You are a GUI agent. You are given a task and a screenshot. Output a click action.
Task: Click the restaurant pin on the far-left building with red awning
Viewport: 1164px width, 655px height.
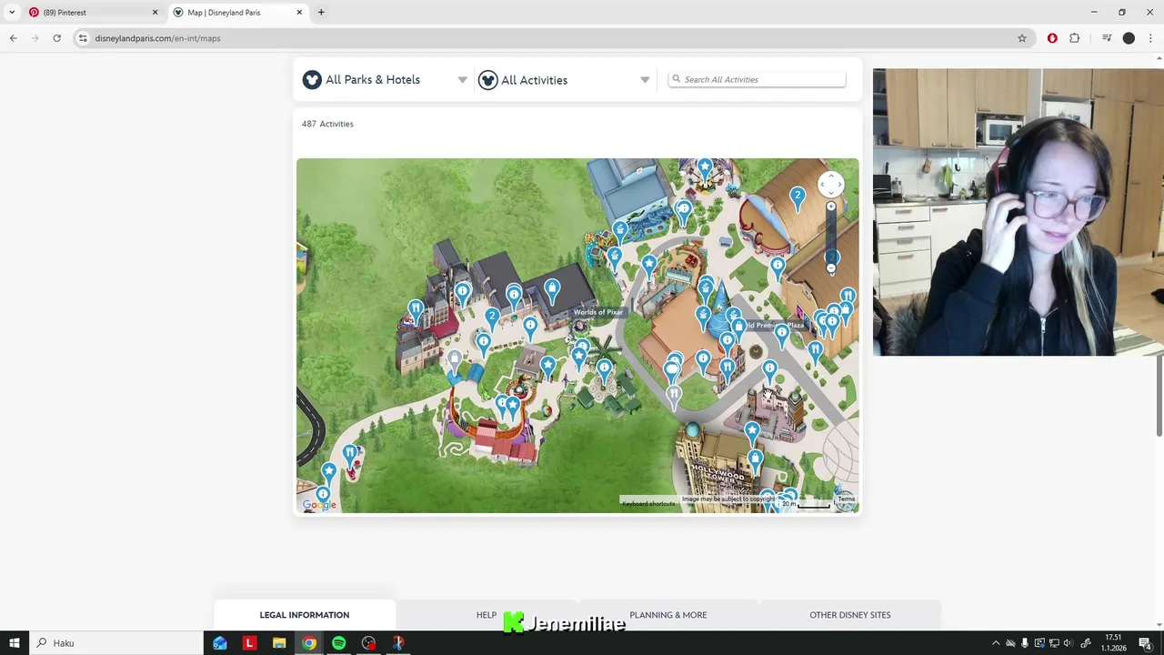416,311
